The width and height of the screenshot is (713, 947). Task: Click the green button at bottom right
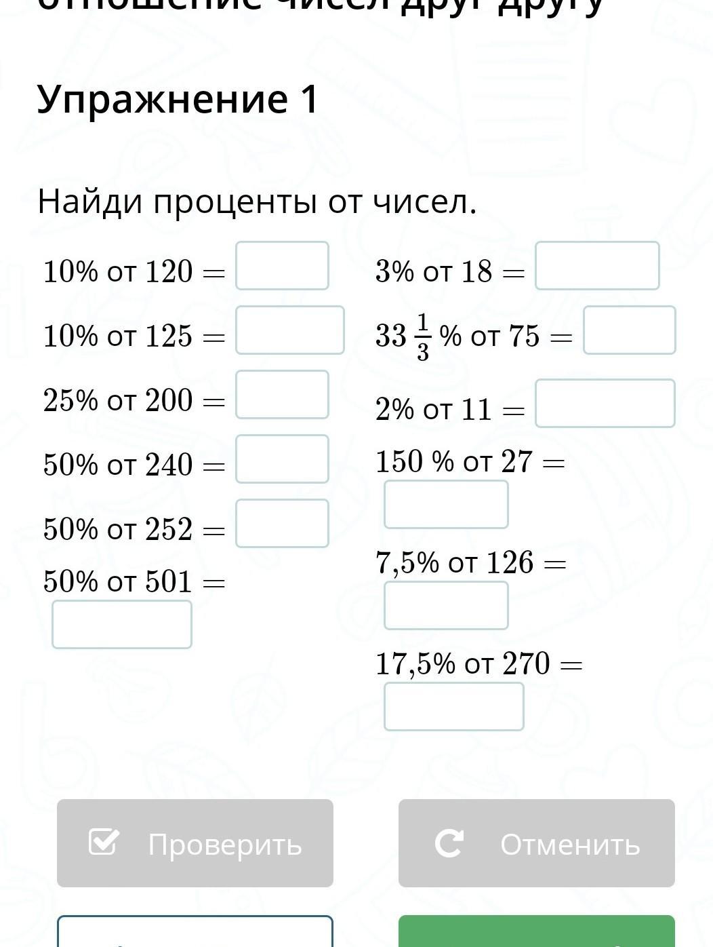536,932
